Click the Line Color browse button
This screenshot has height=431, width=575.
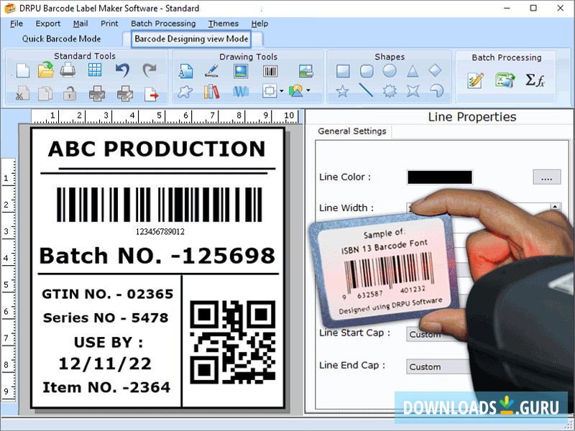[547, 177]
